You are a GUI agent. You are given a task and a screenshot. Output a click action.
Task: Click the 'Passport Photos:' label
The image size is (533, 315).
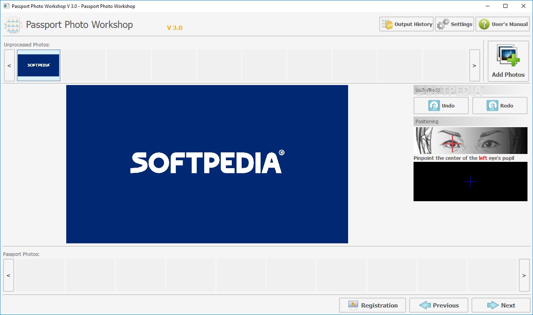click(21, 254)
